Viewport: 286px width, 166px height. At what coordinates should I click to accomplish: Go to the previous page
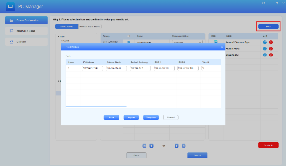pyautogui.click(x=151, y=146)
